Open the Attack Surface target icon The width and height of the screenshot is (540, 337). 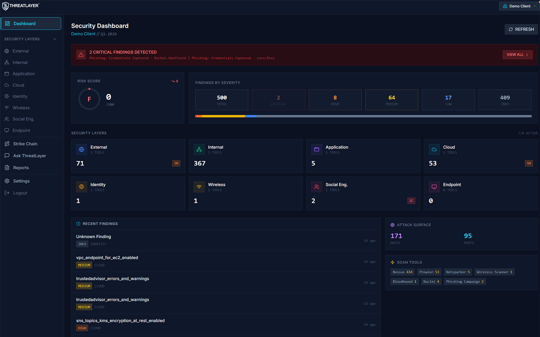tap(392, 225)
